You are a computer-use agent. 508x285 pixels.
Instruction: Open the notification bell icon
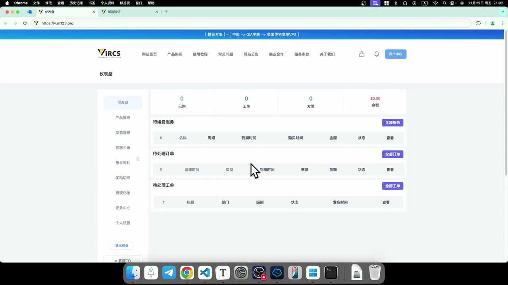coord(376,54)
